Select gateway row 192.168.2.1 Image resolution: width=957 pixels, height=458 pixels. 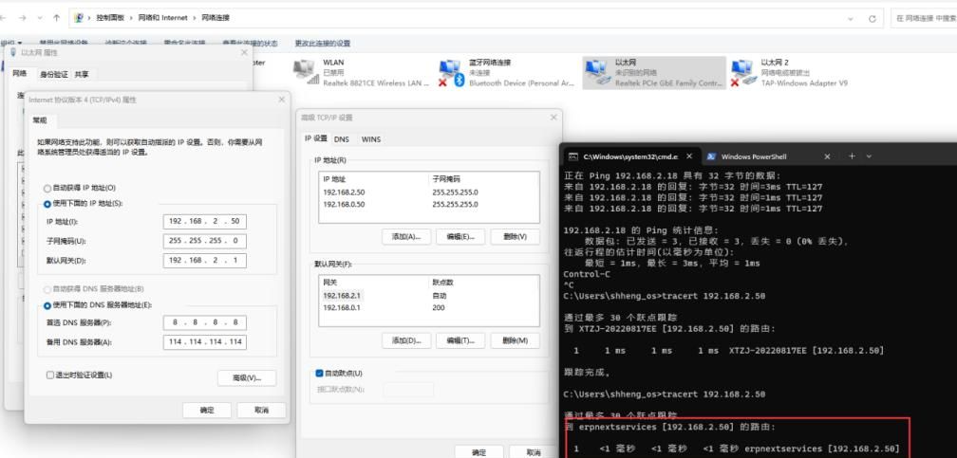tap(428, 295)
